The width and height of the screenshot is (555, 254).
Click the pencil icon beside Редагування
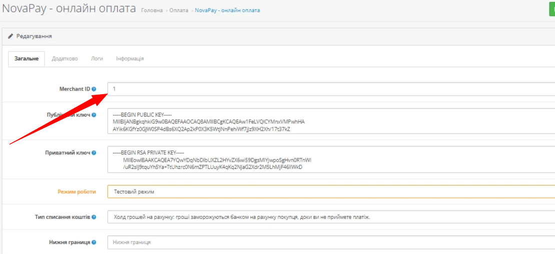11,37
